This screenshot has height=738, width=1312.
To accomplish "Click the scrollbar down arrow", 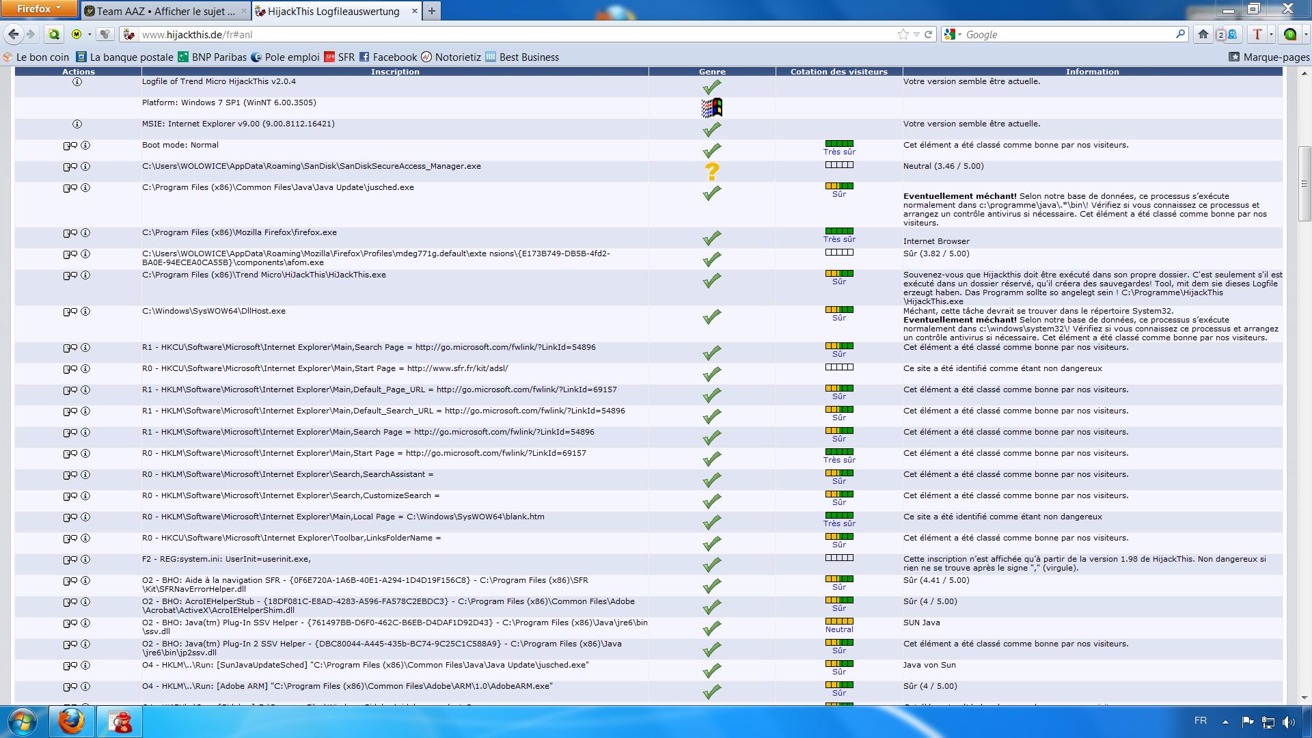I will coord(1304,698).
